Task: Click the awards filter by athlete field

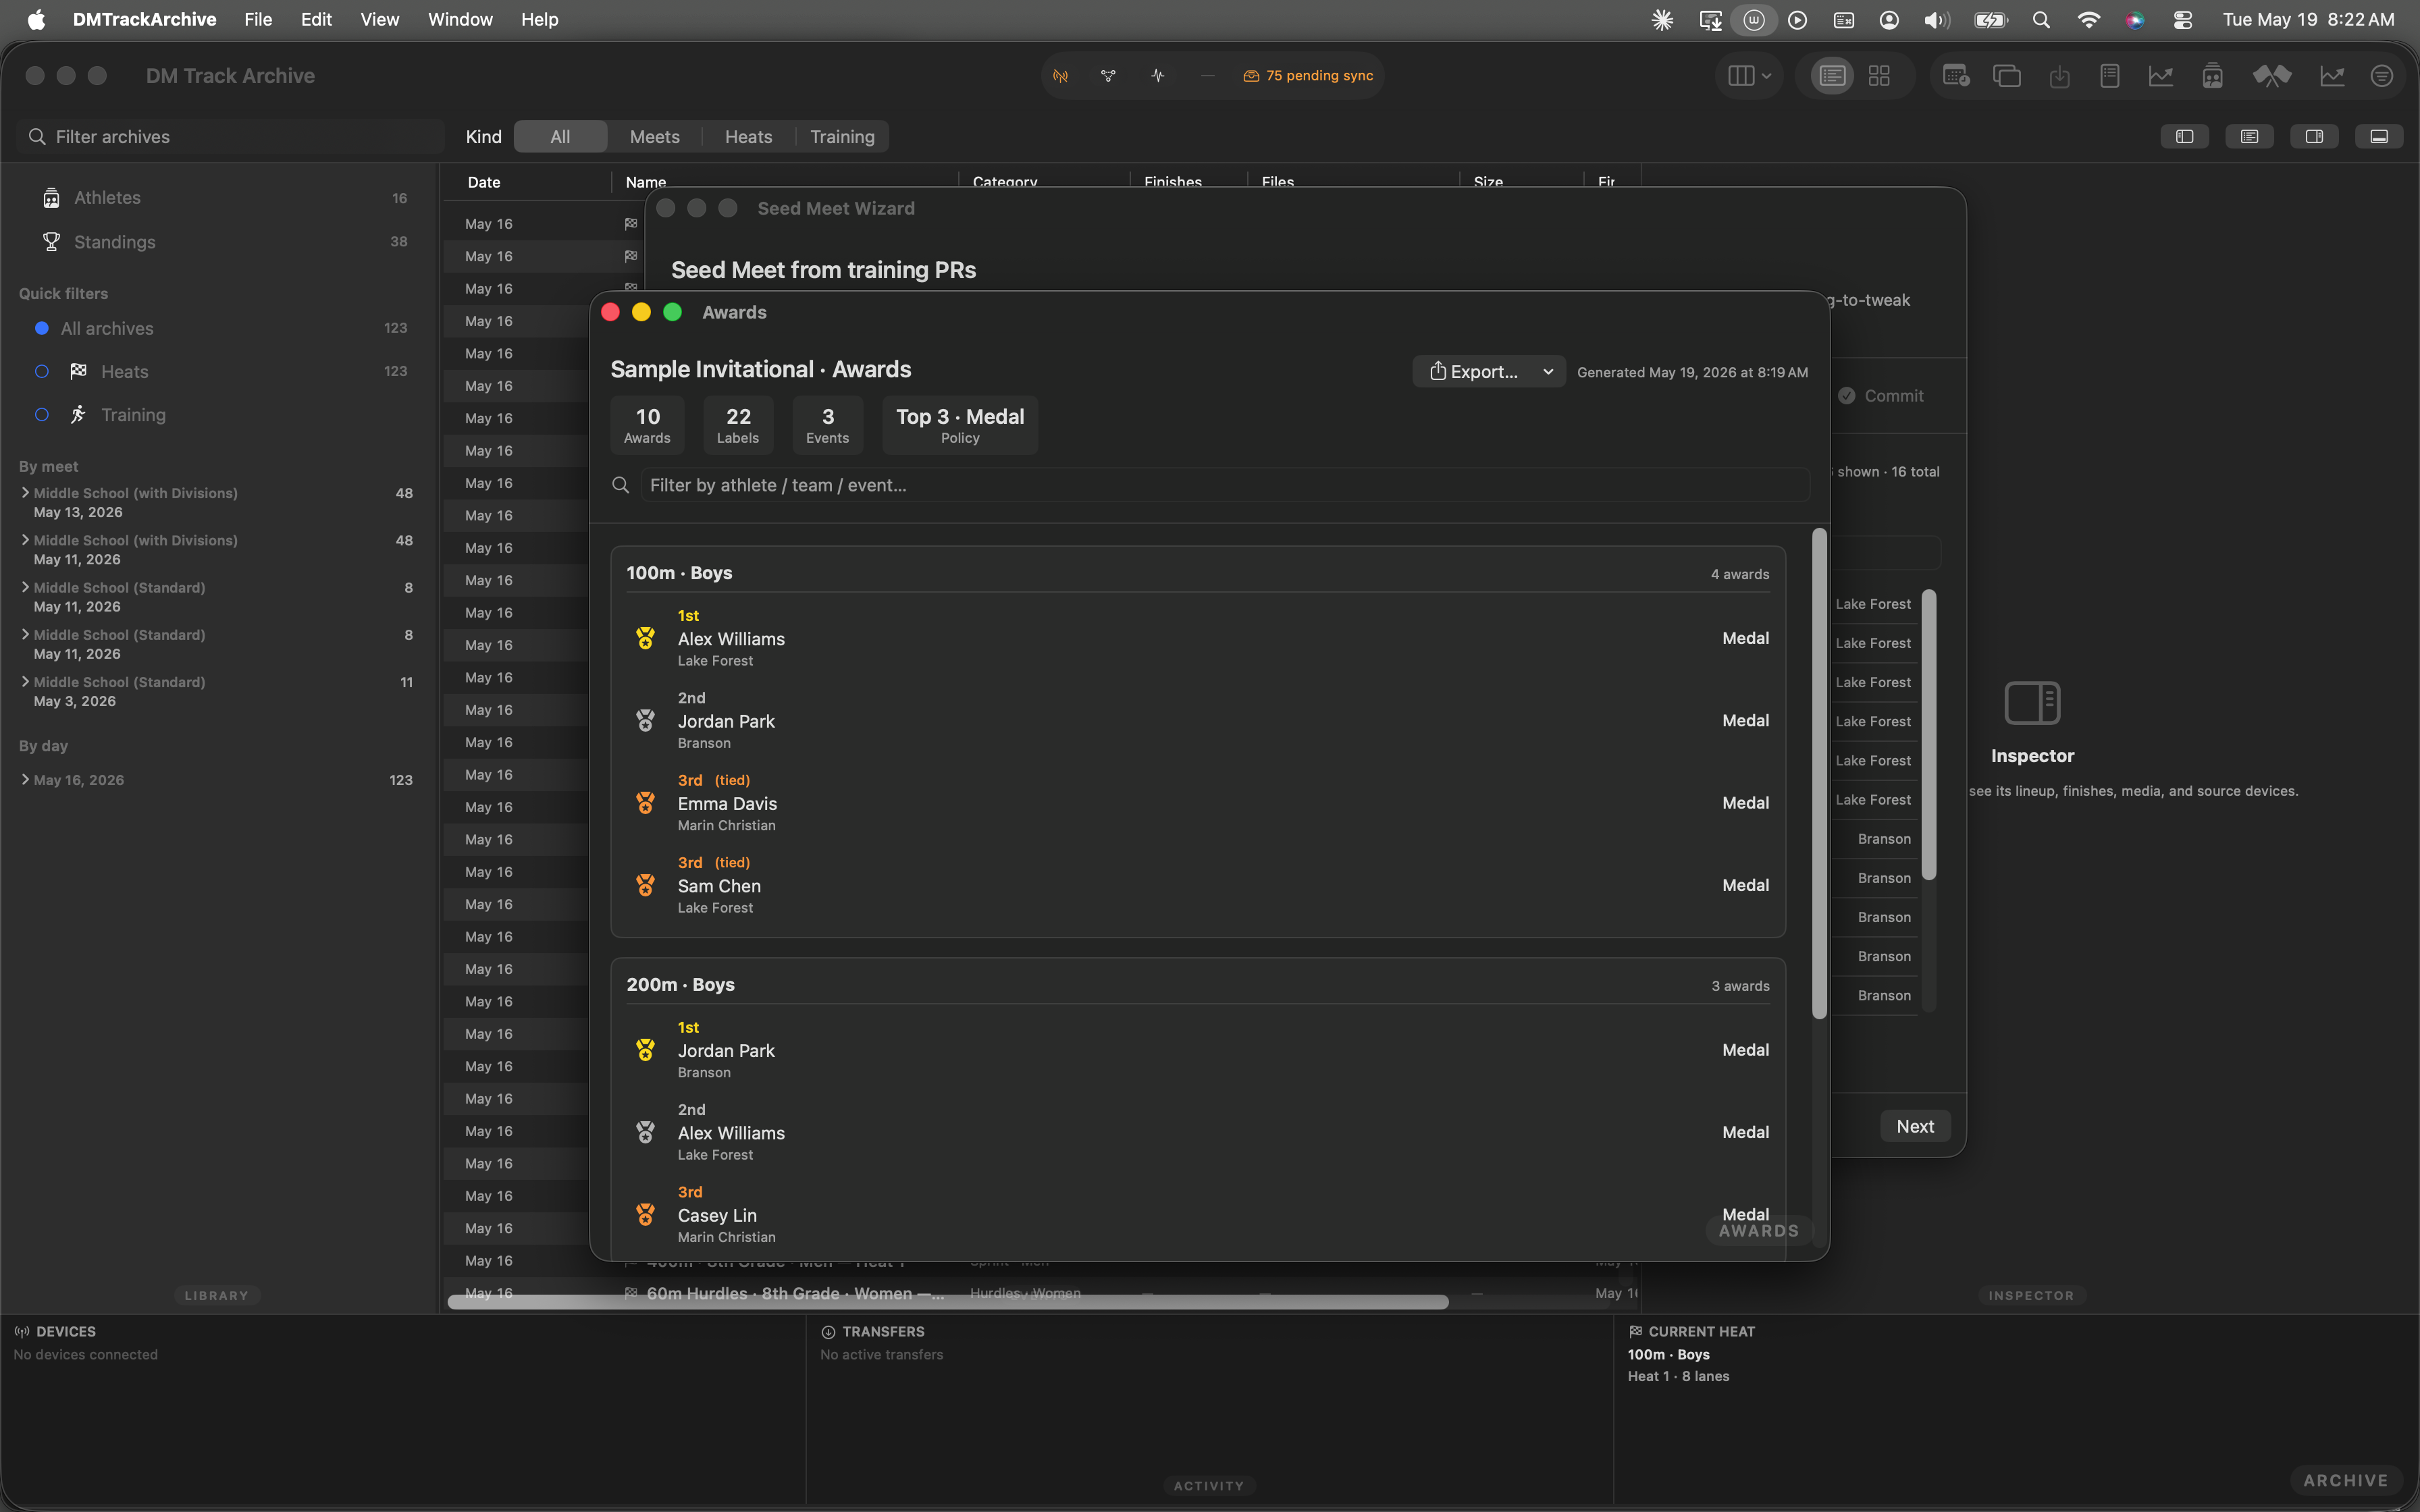Action: (1225, 485)
